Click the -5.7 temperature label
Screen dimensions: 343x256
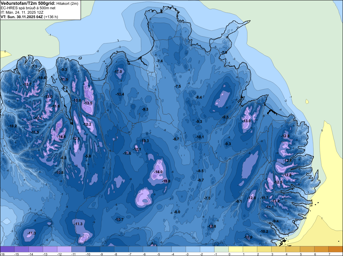(65, 88)
